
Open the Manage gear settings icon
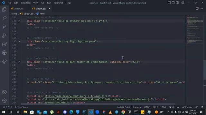point(4,101)
